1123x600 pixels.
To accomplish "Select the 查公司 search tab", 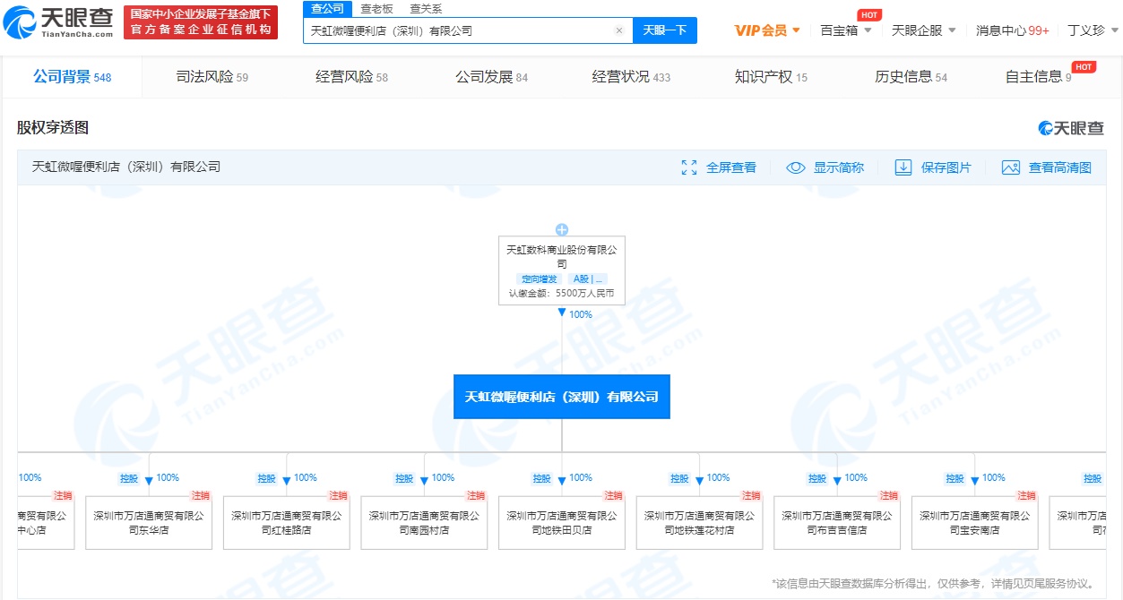I will (x=327, y=9).
